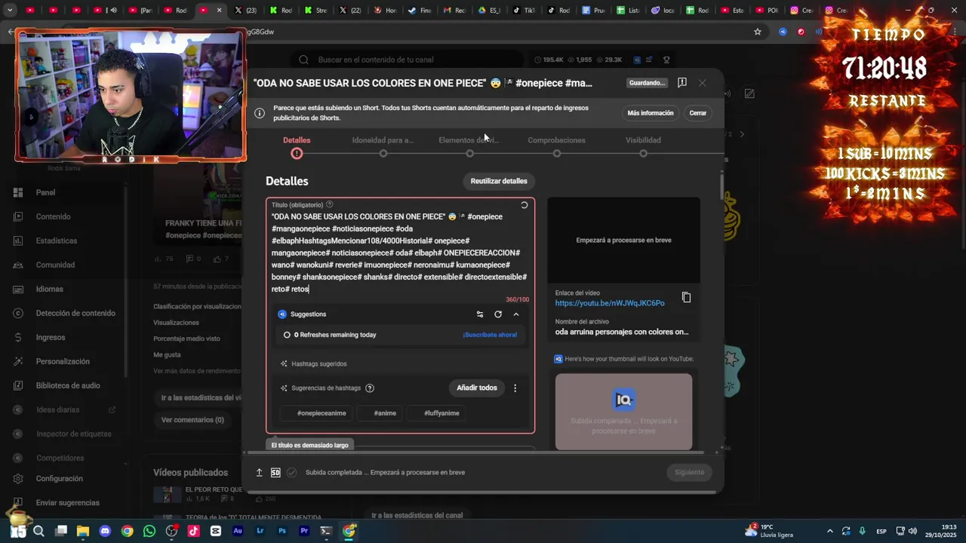Click the Guardando... status label
The image size is (966, 543).
click(648, 83)
